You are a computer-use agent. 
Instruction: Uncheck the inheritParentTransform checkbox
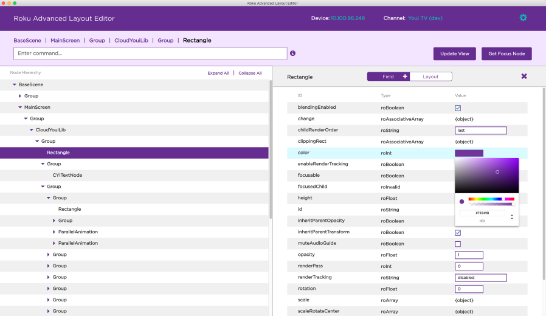[458, 233]
